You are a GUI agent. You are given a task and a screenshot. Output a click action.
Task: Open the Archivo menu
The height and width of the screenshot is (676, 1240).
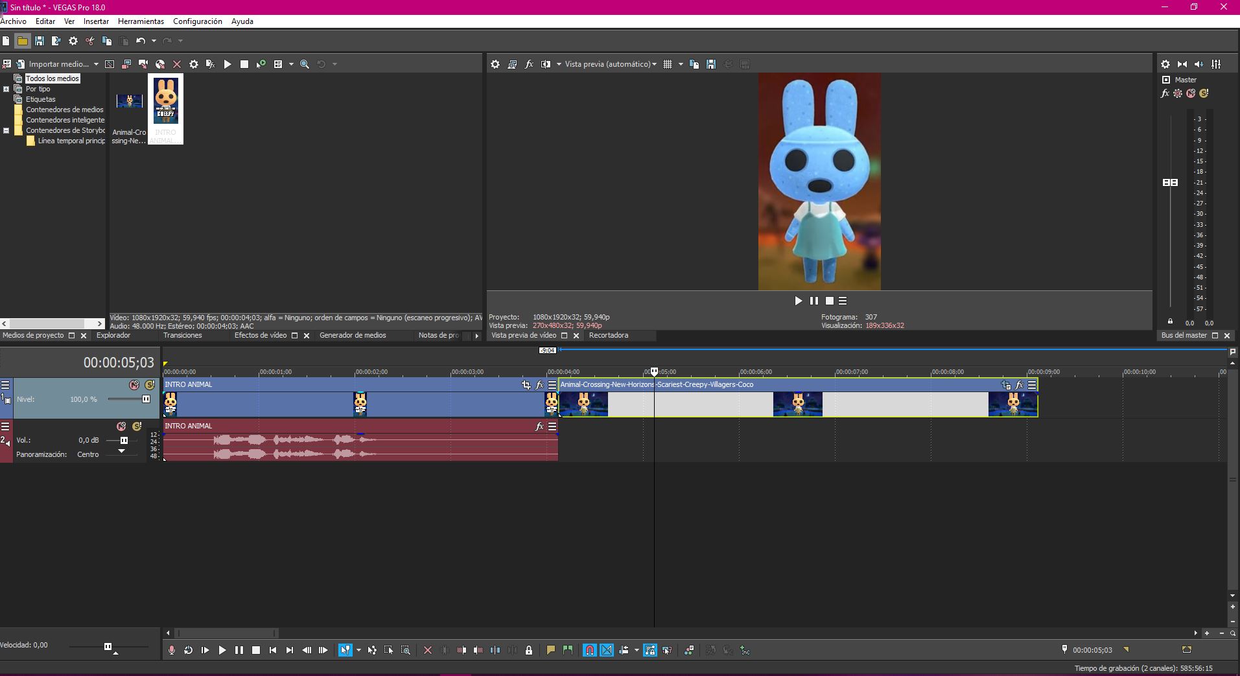pos(14,21)
